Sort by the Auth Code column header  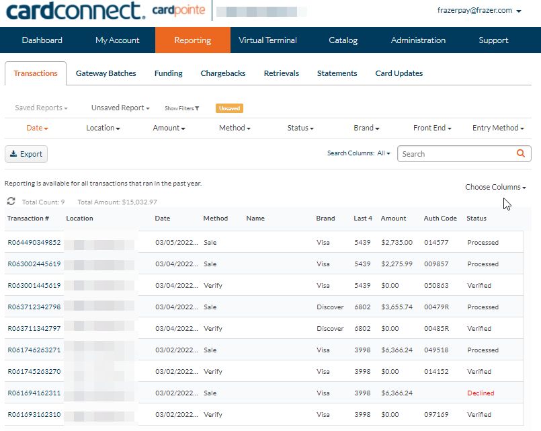click(440, 218)
